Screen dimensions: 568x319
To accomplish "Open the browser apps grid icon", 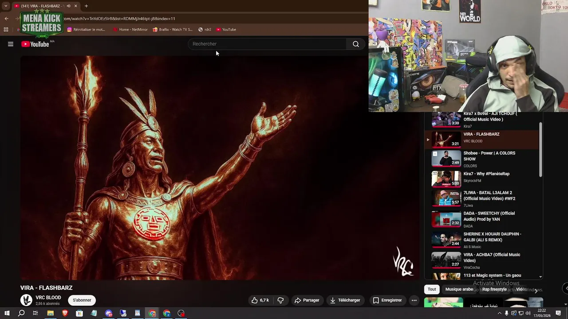I will click(6, 30).
